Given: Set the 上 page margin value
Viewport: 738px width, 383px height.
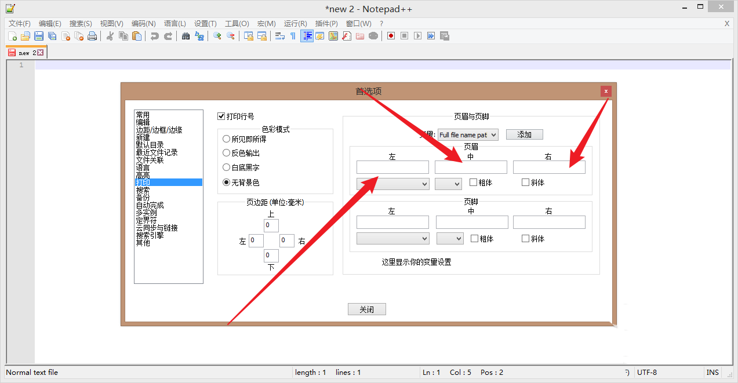Looking at the screenshot, I should point(270,225).
